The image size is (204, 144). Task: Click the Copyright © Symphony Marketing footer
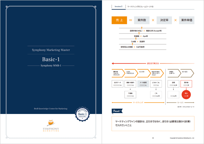pos(182,138)
